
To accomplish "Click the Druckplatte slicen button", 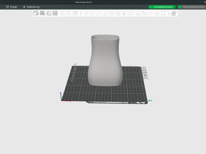I will click(163, 7).
